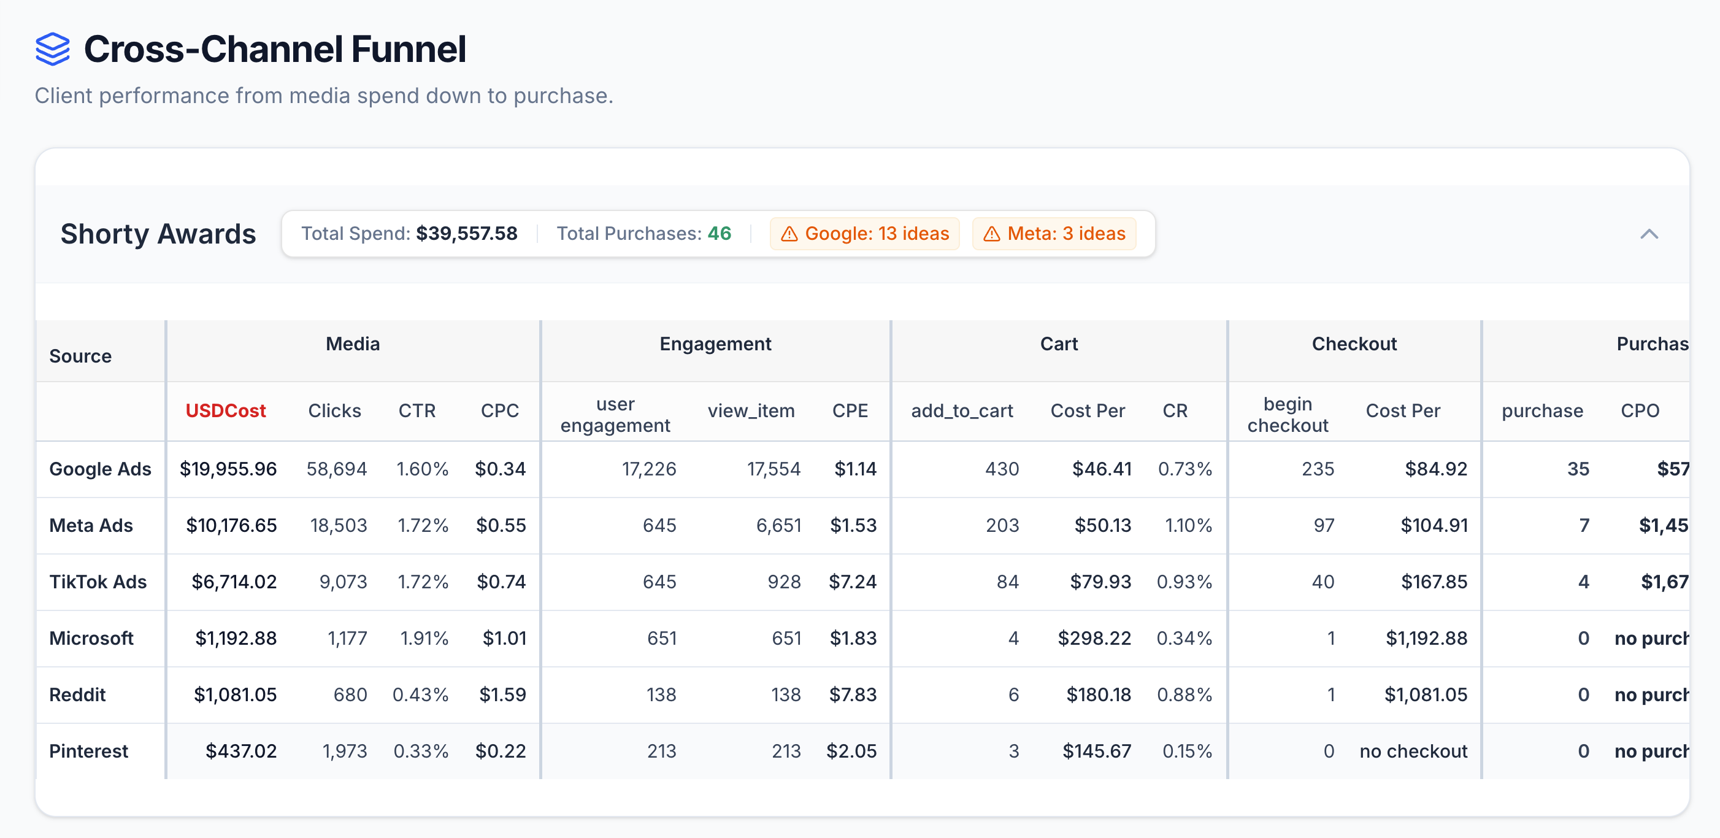Click the no checkout cell for Pinterest

click(x=1413, y=750)
